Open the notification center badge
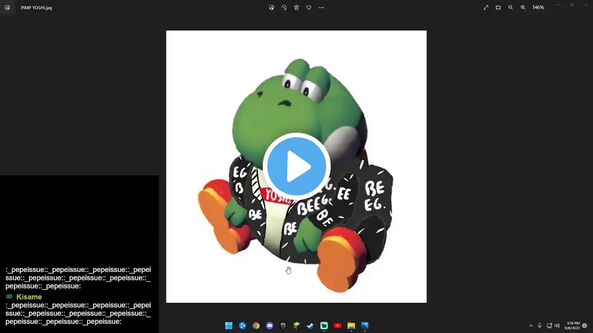 pyautogui.click(x=585, y=326)
